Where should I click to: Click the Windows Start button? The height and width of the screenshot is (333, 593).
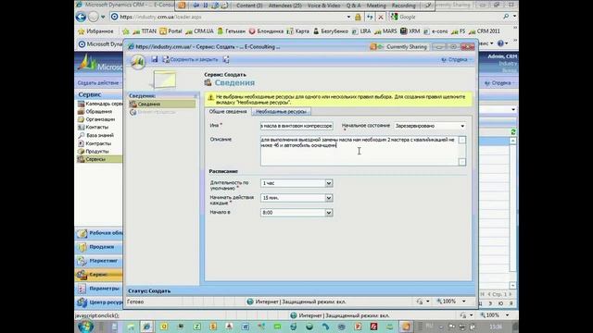coord(85,327)
